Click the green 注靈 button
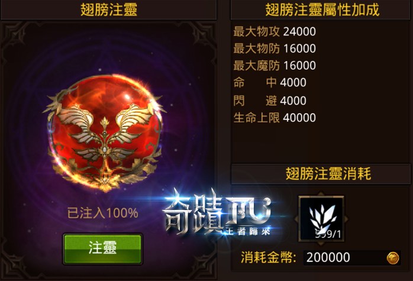 [102, 248]
